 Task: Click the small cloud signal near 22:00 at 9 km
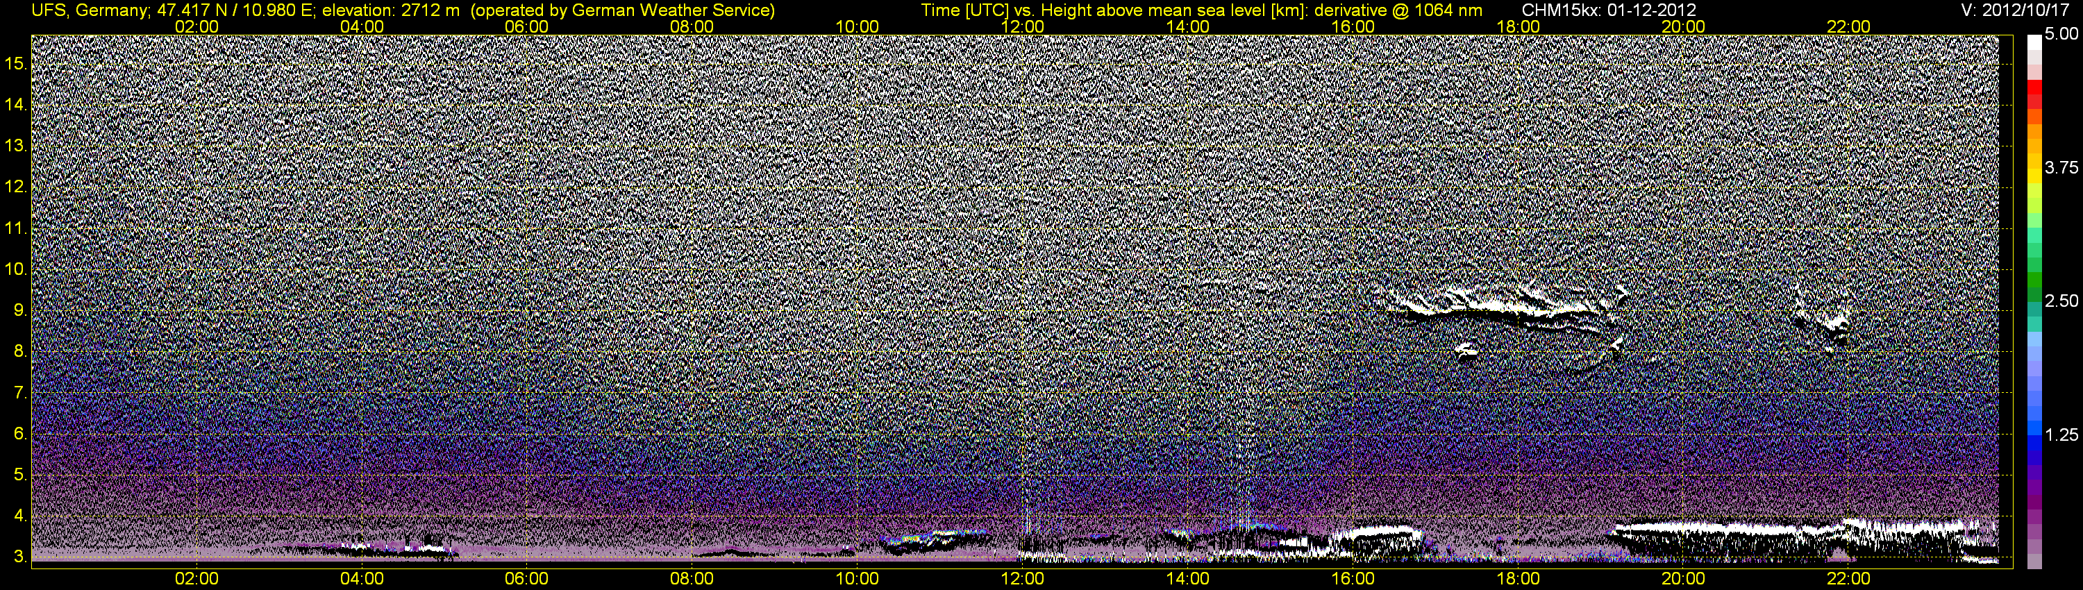1823,320
